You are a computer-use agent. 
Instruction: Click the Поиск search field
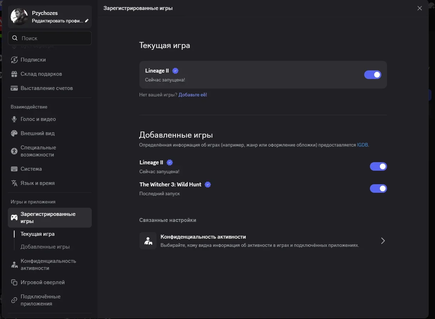point(50,38)
